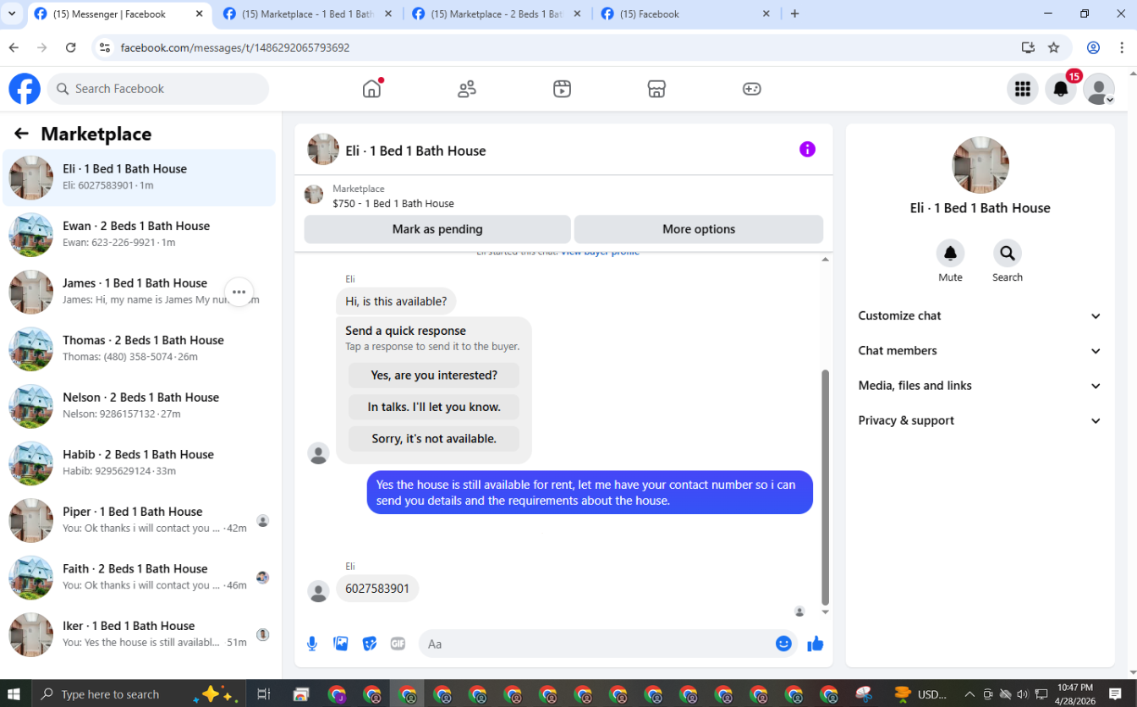Search within the Eli conversation
Viewport: 1137px width, 707px height.
pos(1007,253)
